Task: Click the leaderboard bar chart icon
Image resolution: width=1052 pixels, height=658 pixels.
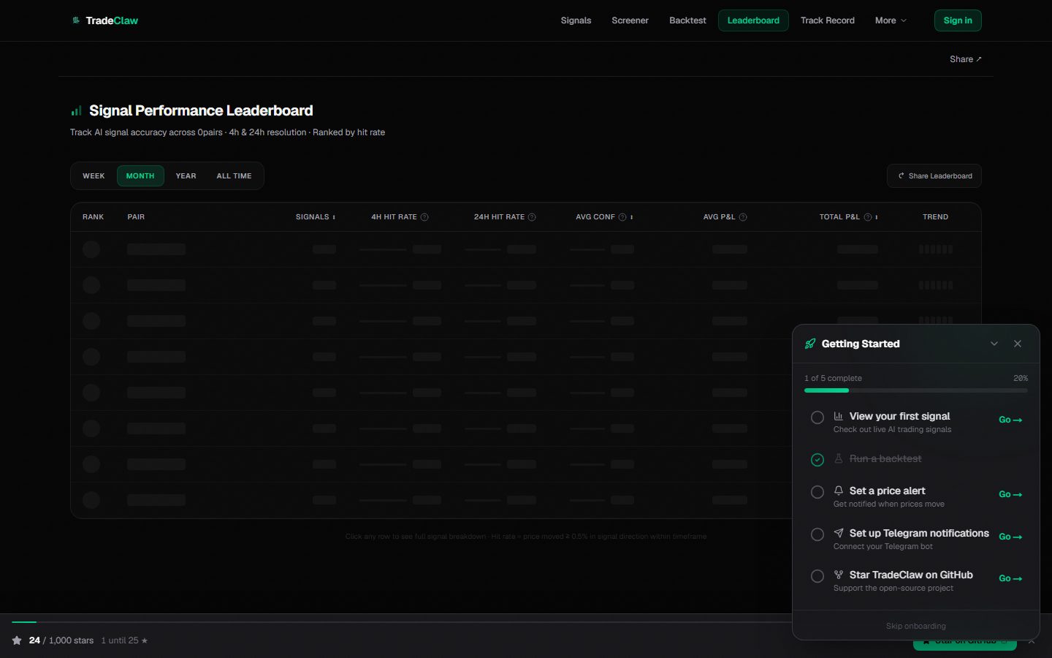Action: [x=76, y=111]
